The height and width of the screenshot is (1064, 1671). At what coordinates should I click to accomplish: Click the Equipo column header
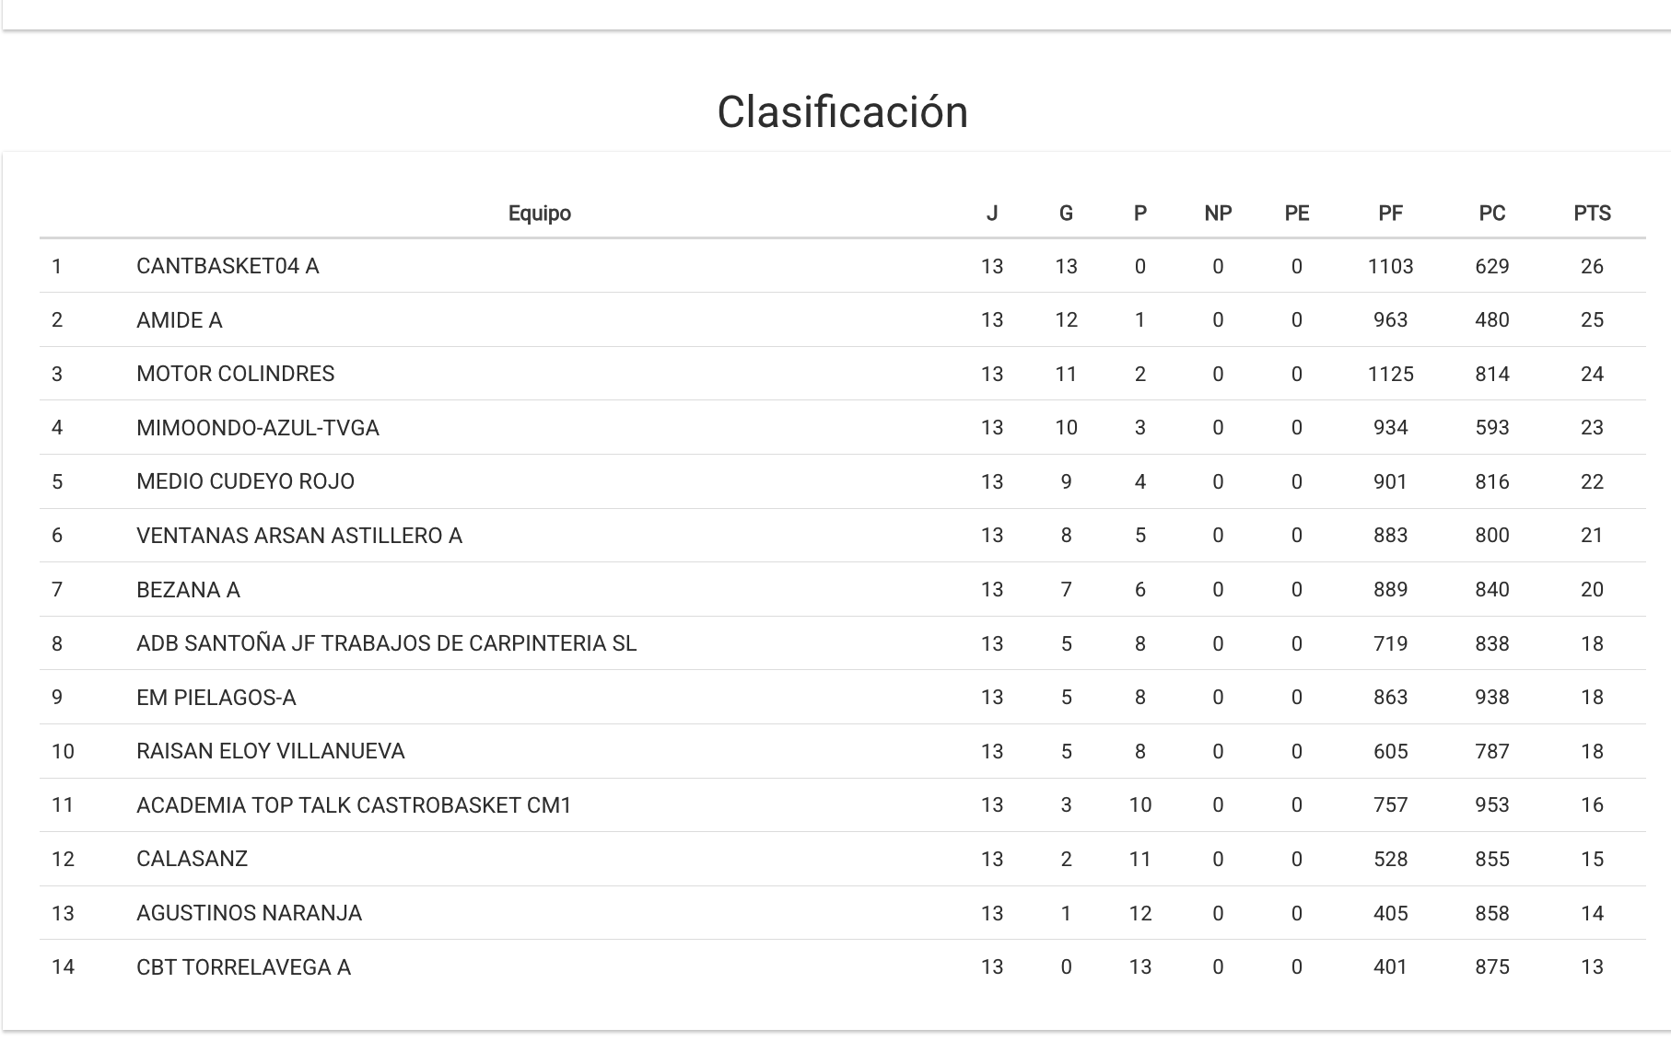pyautogui.click(x=540, y=214)
